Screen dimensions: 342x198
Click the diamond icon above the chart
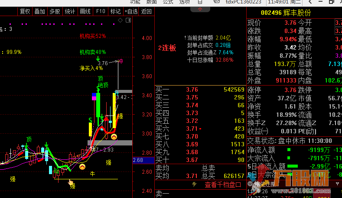[121, 20]
